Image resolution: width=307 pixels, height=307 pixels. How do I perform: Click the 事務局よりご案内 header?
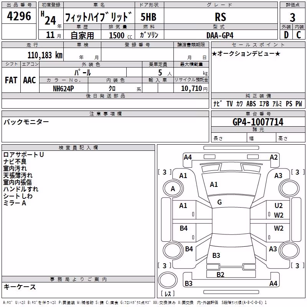click(x=78, y=279)
